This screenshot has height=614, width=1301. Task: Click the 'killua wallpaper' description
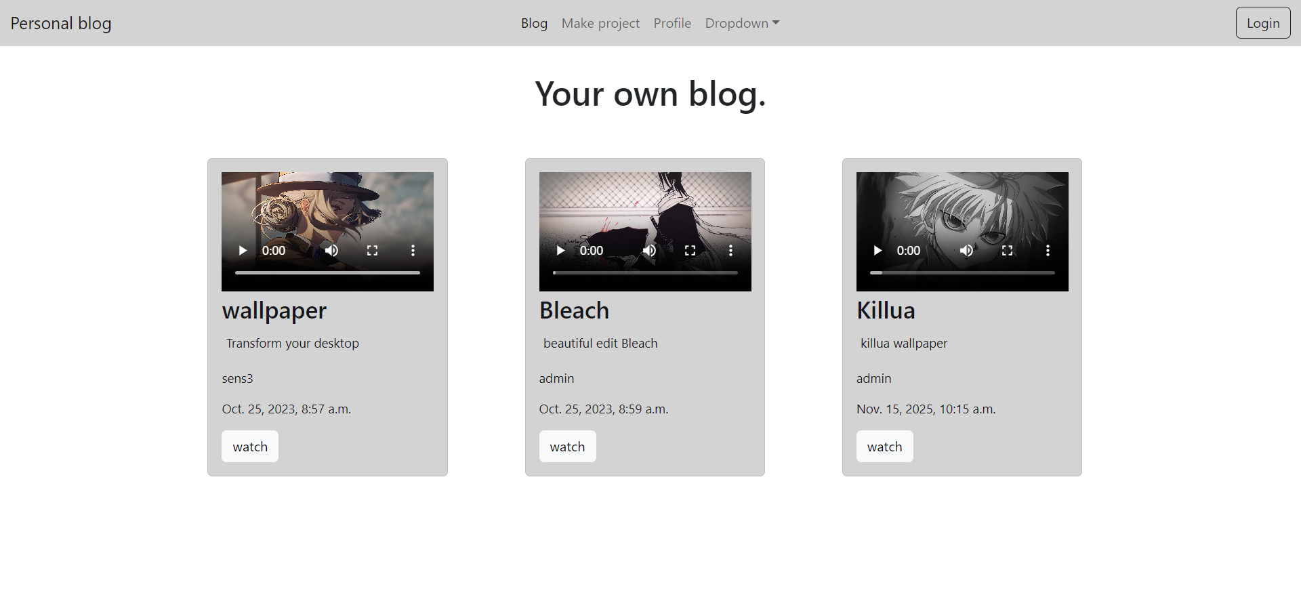pos(904,344)
